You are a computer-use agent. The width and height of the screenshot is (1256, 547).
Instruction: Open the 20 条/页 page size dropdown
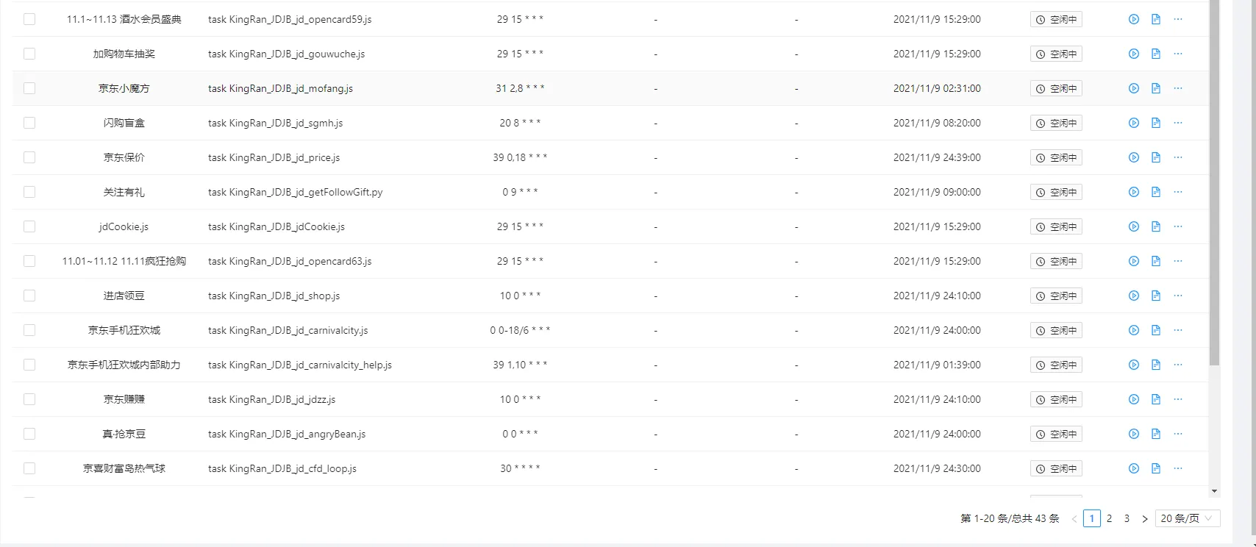tap(1187, 518)
